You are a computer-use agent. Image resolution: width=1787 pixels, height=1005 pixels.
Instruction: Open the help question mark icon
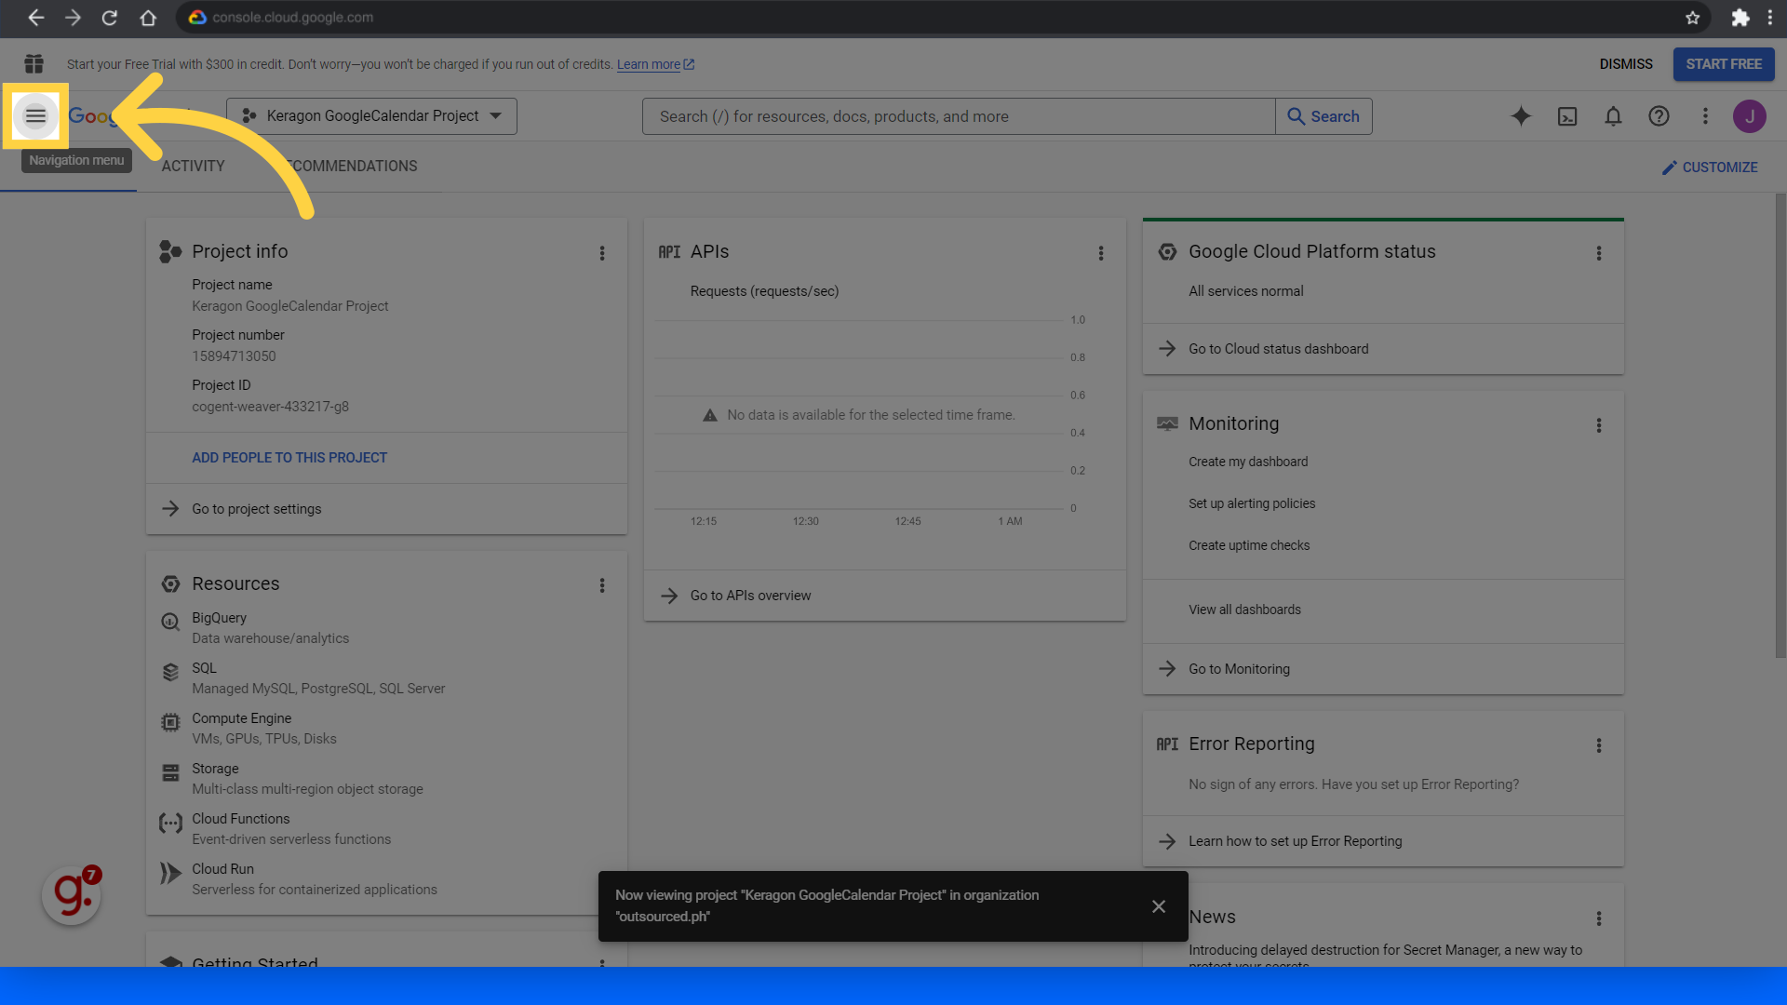click(x=1659, y=116)
